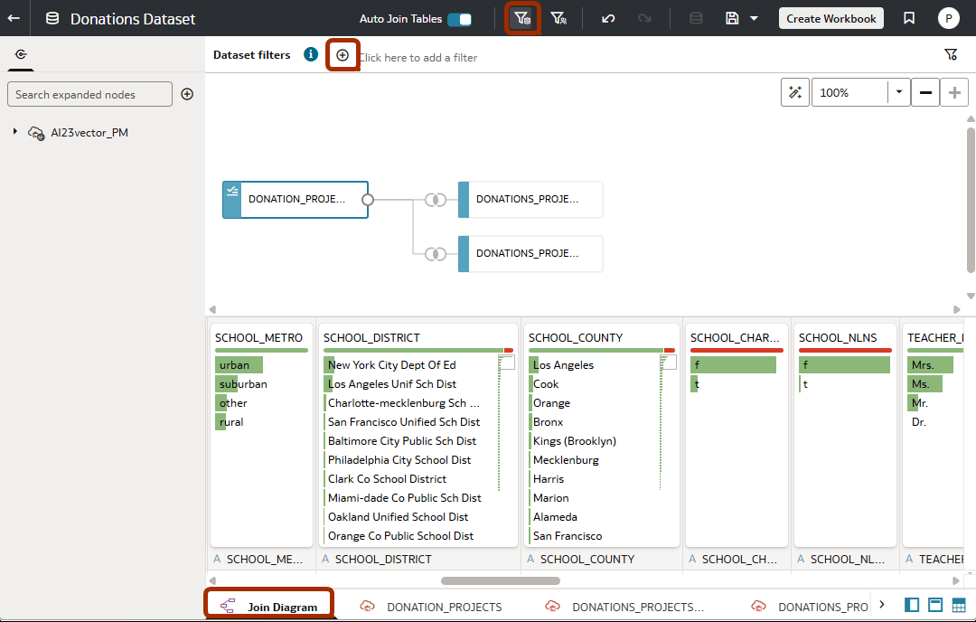The image size is (976, 622).
Task: Open the save options dropdown arrow
Action: point(754,18)
